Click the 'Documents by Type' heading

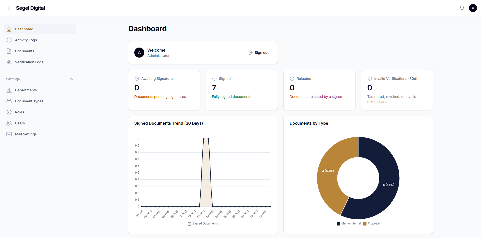[x=309, y=123]
